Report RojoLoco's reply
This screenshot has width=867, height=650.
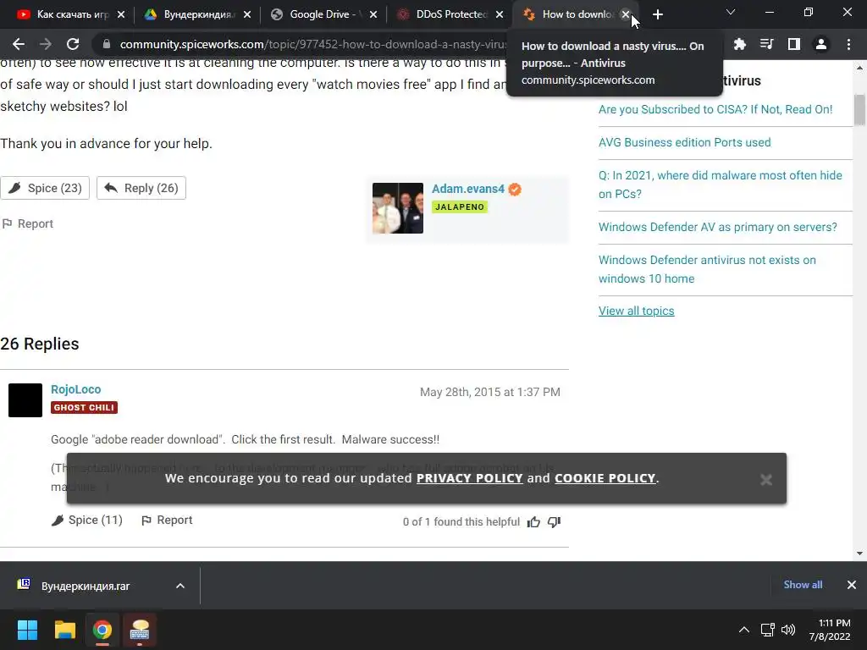click(x=167, y=521)
